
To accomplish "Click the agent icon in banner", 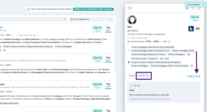I will tap(28, 9).
